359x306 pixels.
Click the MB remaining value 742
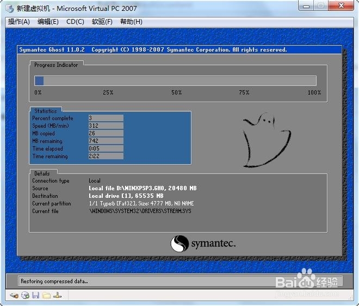click(106, 141)
